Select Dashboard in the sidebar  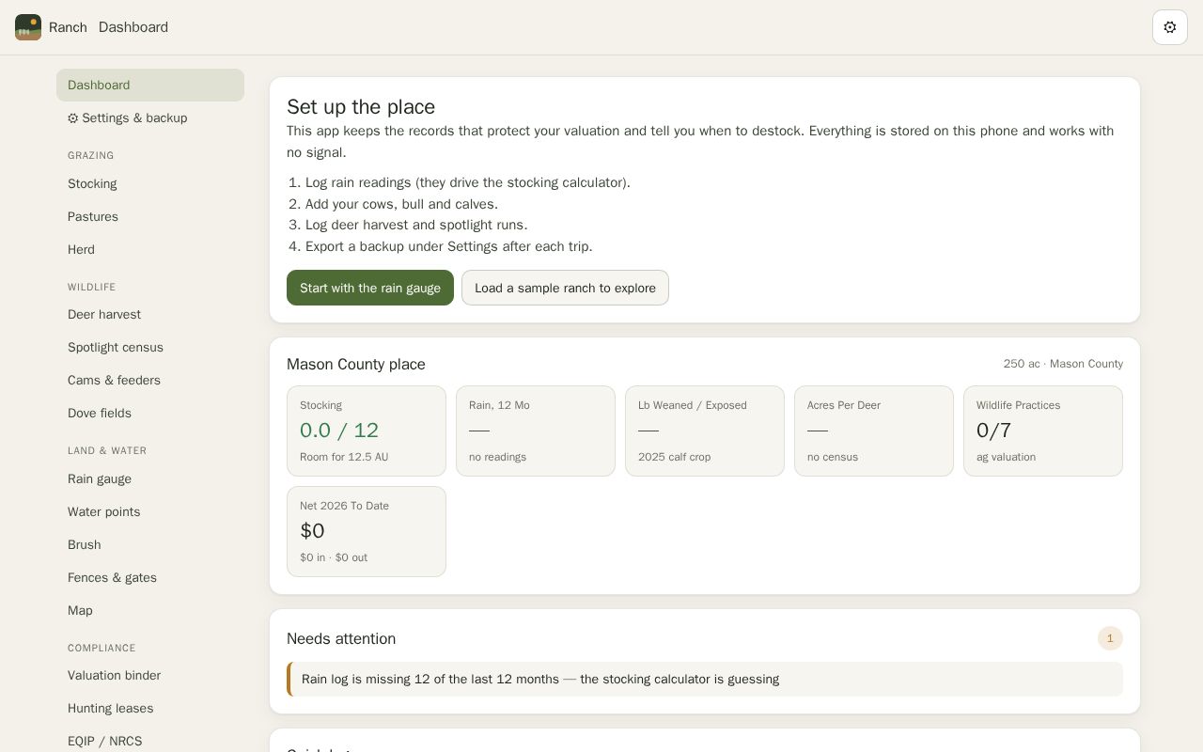point(150,85)
